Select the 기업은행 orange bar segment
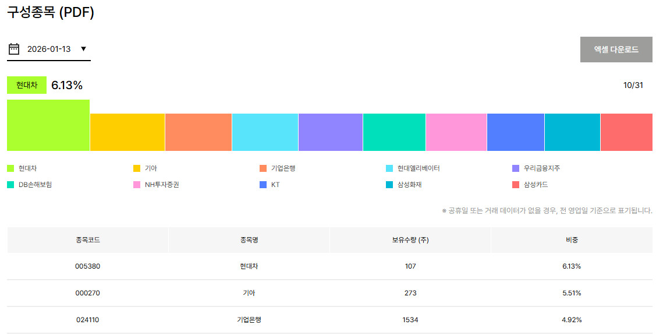The height and width of the screenshot is (335, 656). [x=198, y=132]
